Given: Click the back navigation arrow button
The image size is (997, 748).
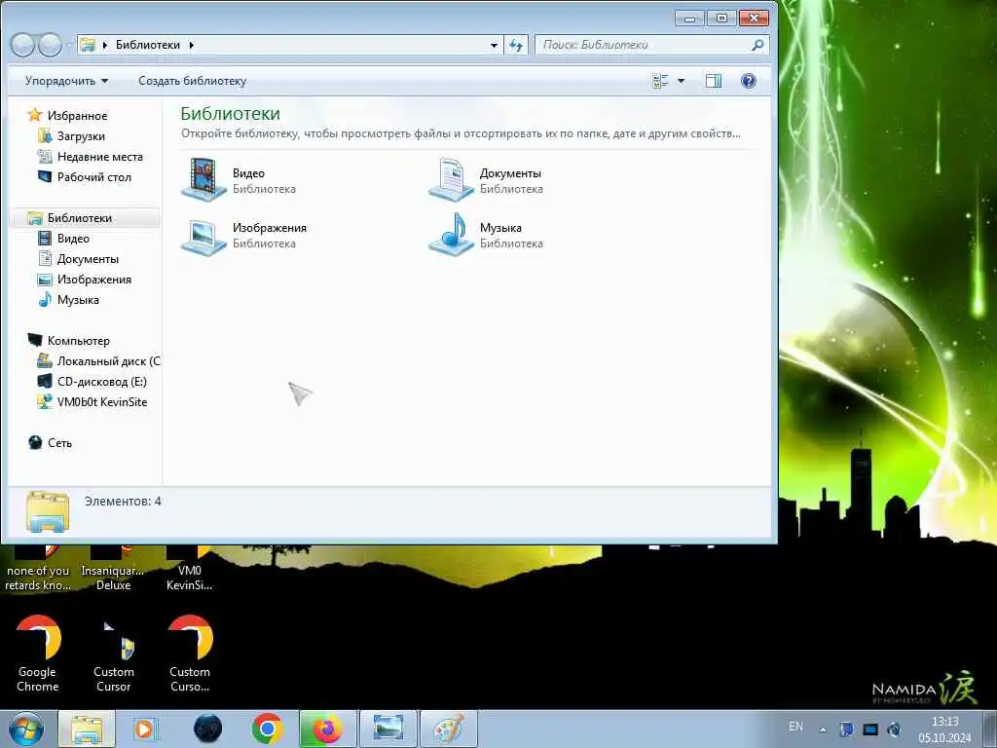Looking at the screenshot, I should 22,45.
